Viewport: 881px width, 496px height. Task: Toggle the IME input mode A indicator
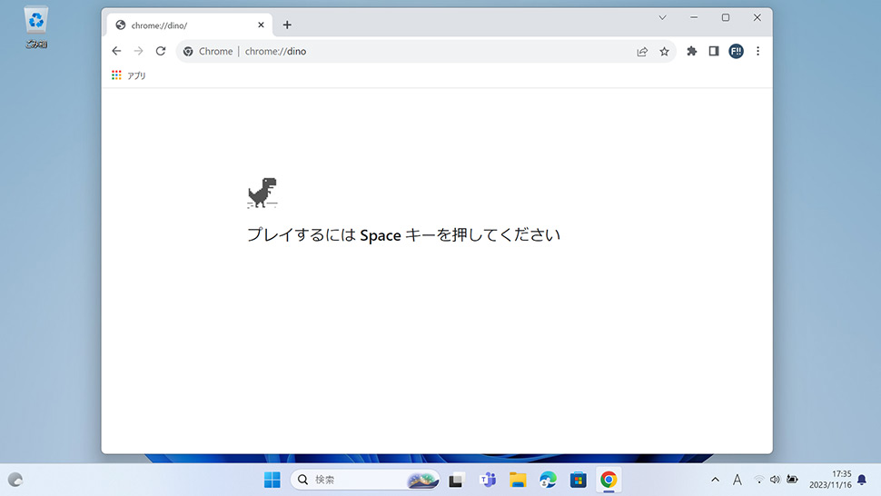737,480
